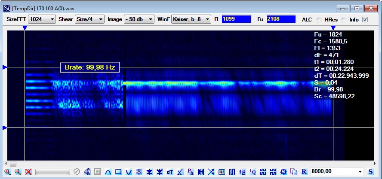382x179 pixels.
Task: Enable the HRes checkbox
Action: click(x=344, y=19)
